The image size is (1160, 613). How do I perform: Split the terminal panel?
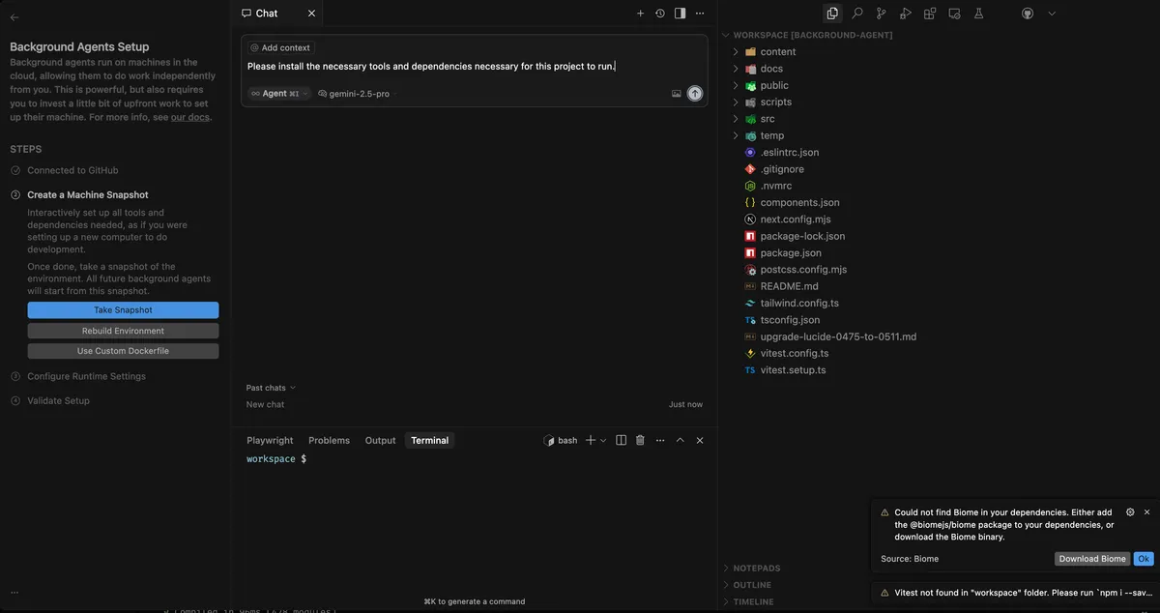(x=621, y=440)
